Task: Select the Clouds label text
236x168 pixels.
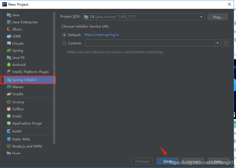Action: [x=18, y=43]
